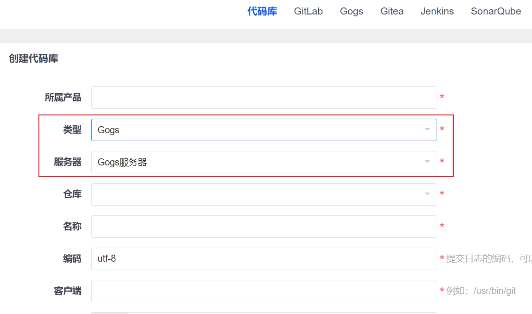Open the 仓库 dropdown
Viewport: 532px width, 314px height.
[263, 194]
